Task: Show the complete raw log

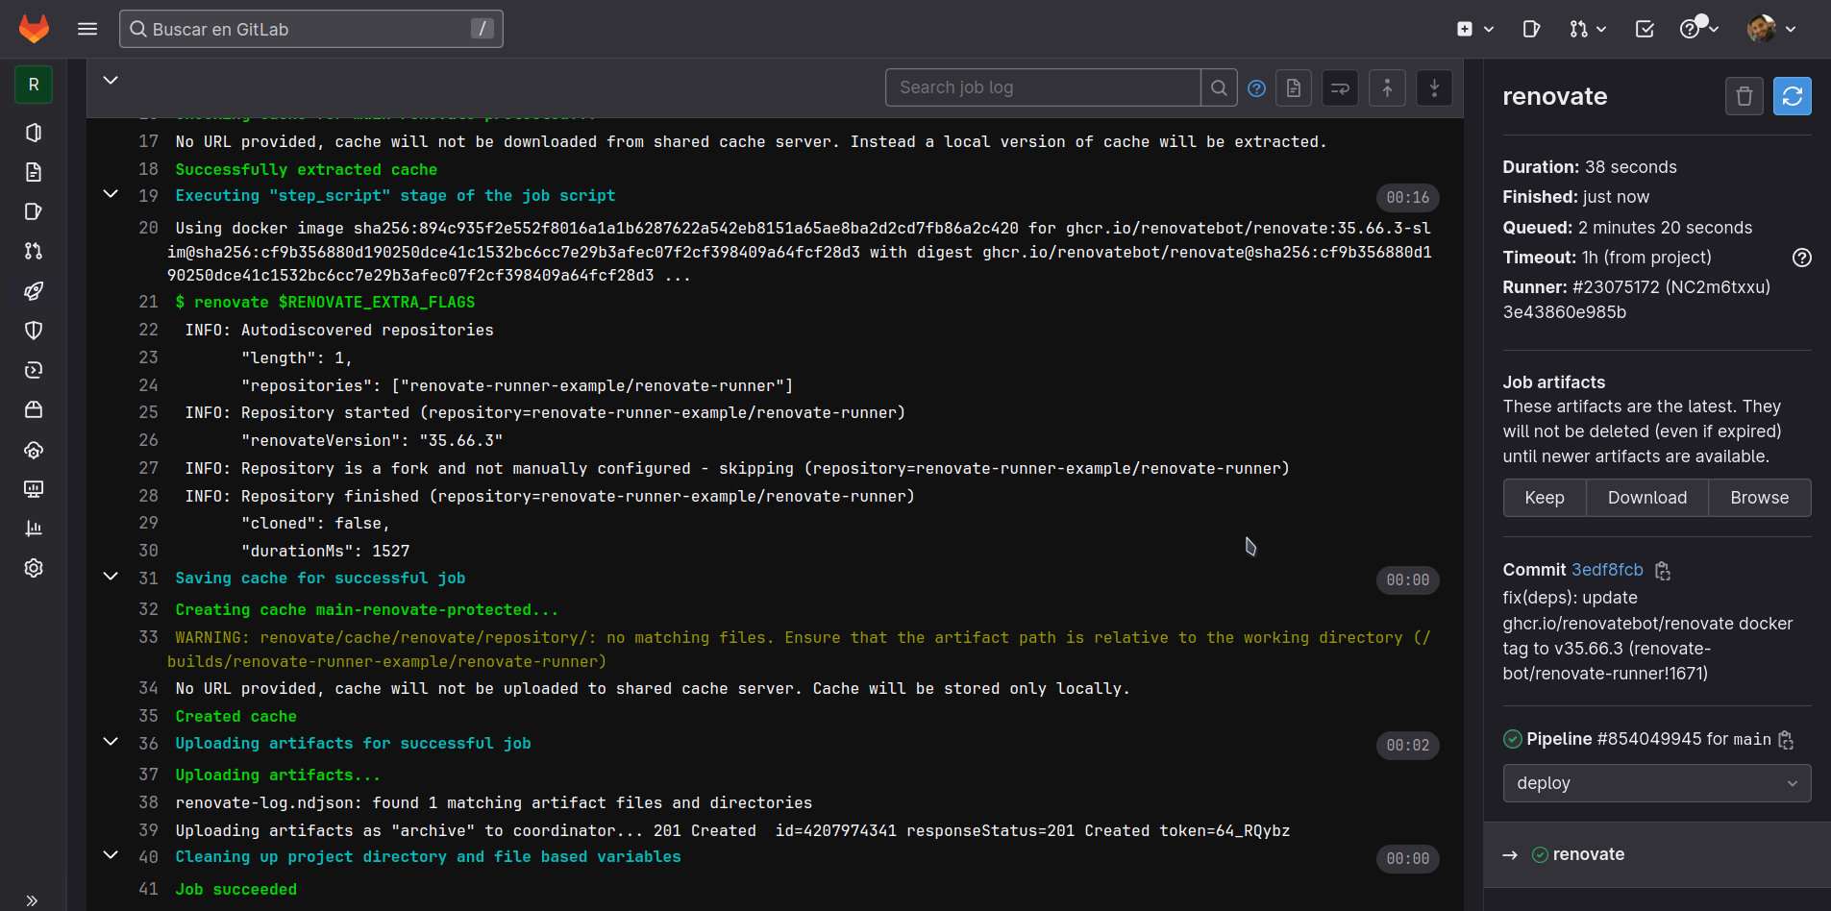Action: 1294,88
